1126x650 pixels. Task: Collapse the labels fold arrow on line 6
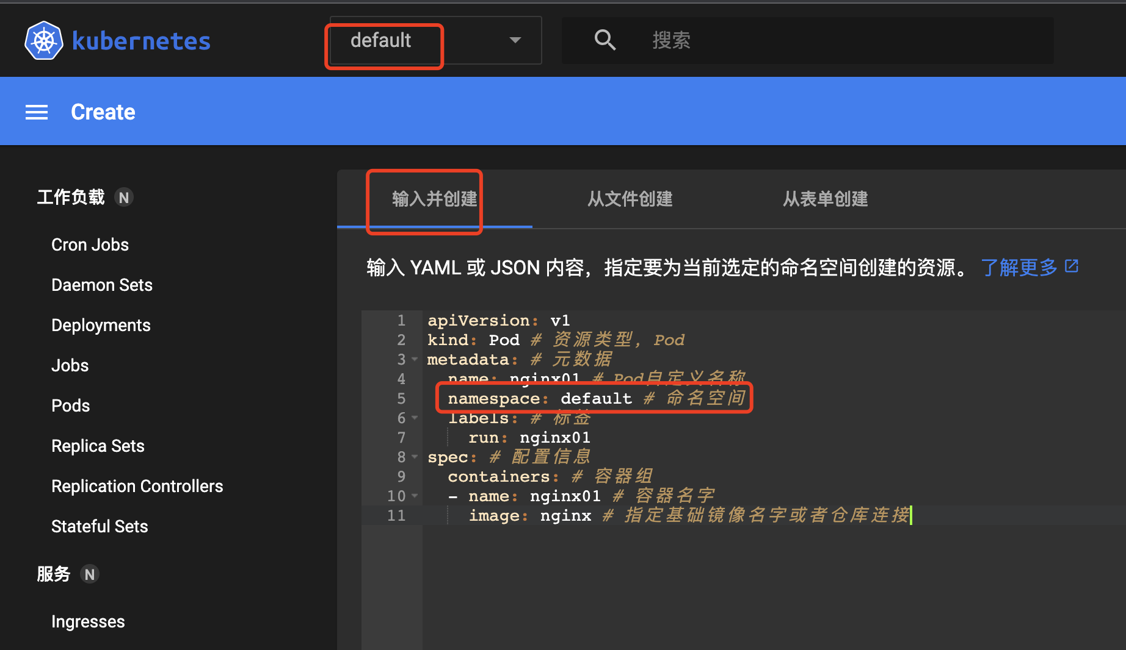tap(415, 418)
